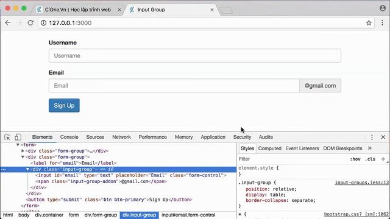The image size is (390, 219).
Task: Select input#email.form-control in the breadcrumb
Action: (x=188, y=215)
